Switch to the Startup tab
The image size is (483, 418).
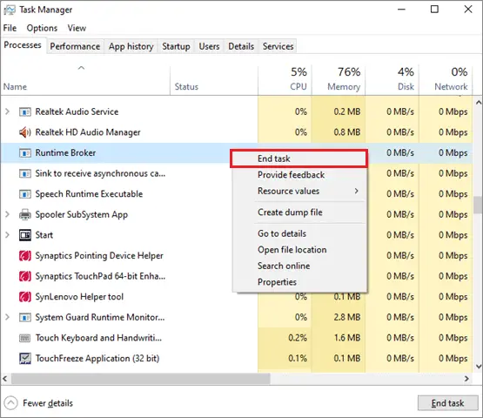[176, 46]
